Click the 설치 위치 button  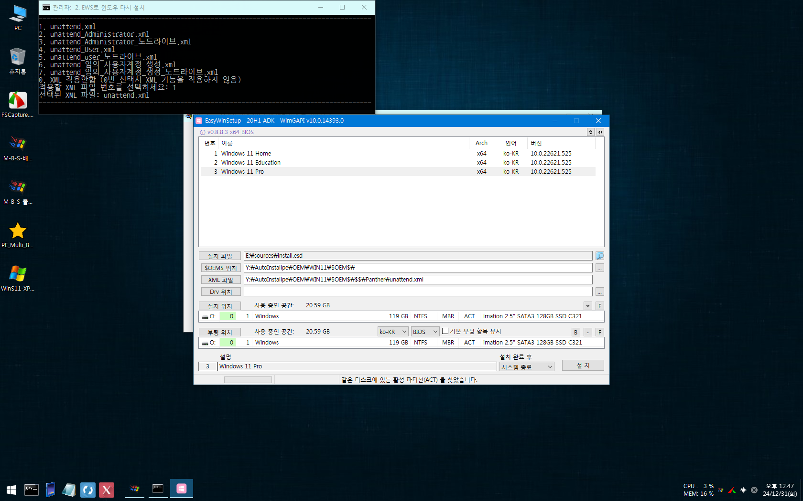click(x=220, y=306)
